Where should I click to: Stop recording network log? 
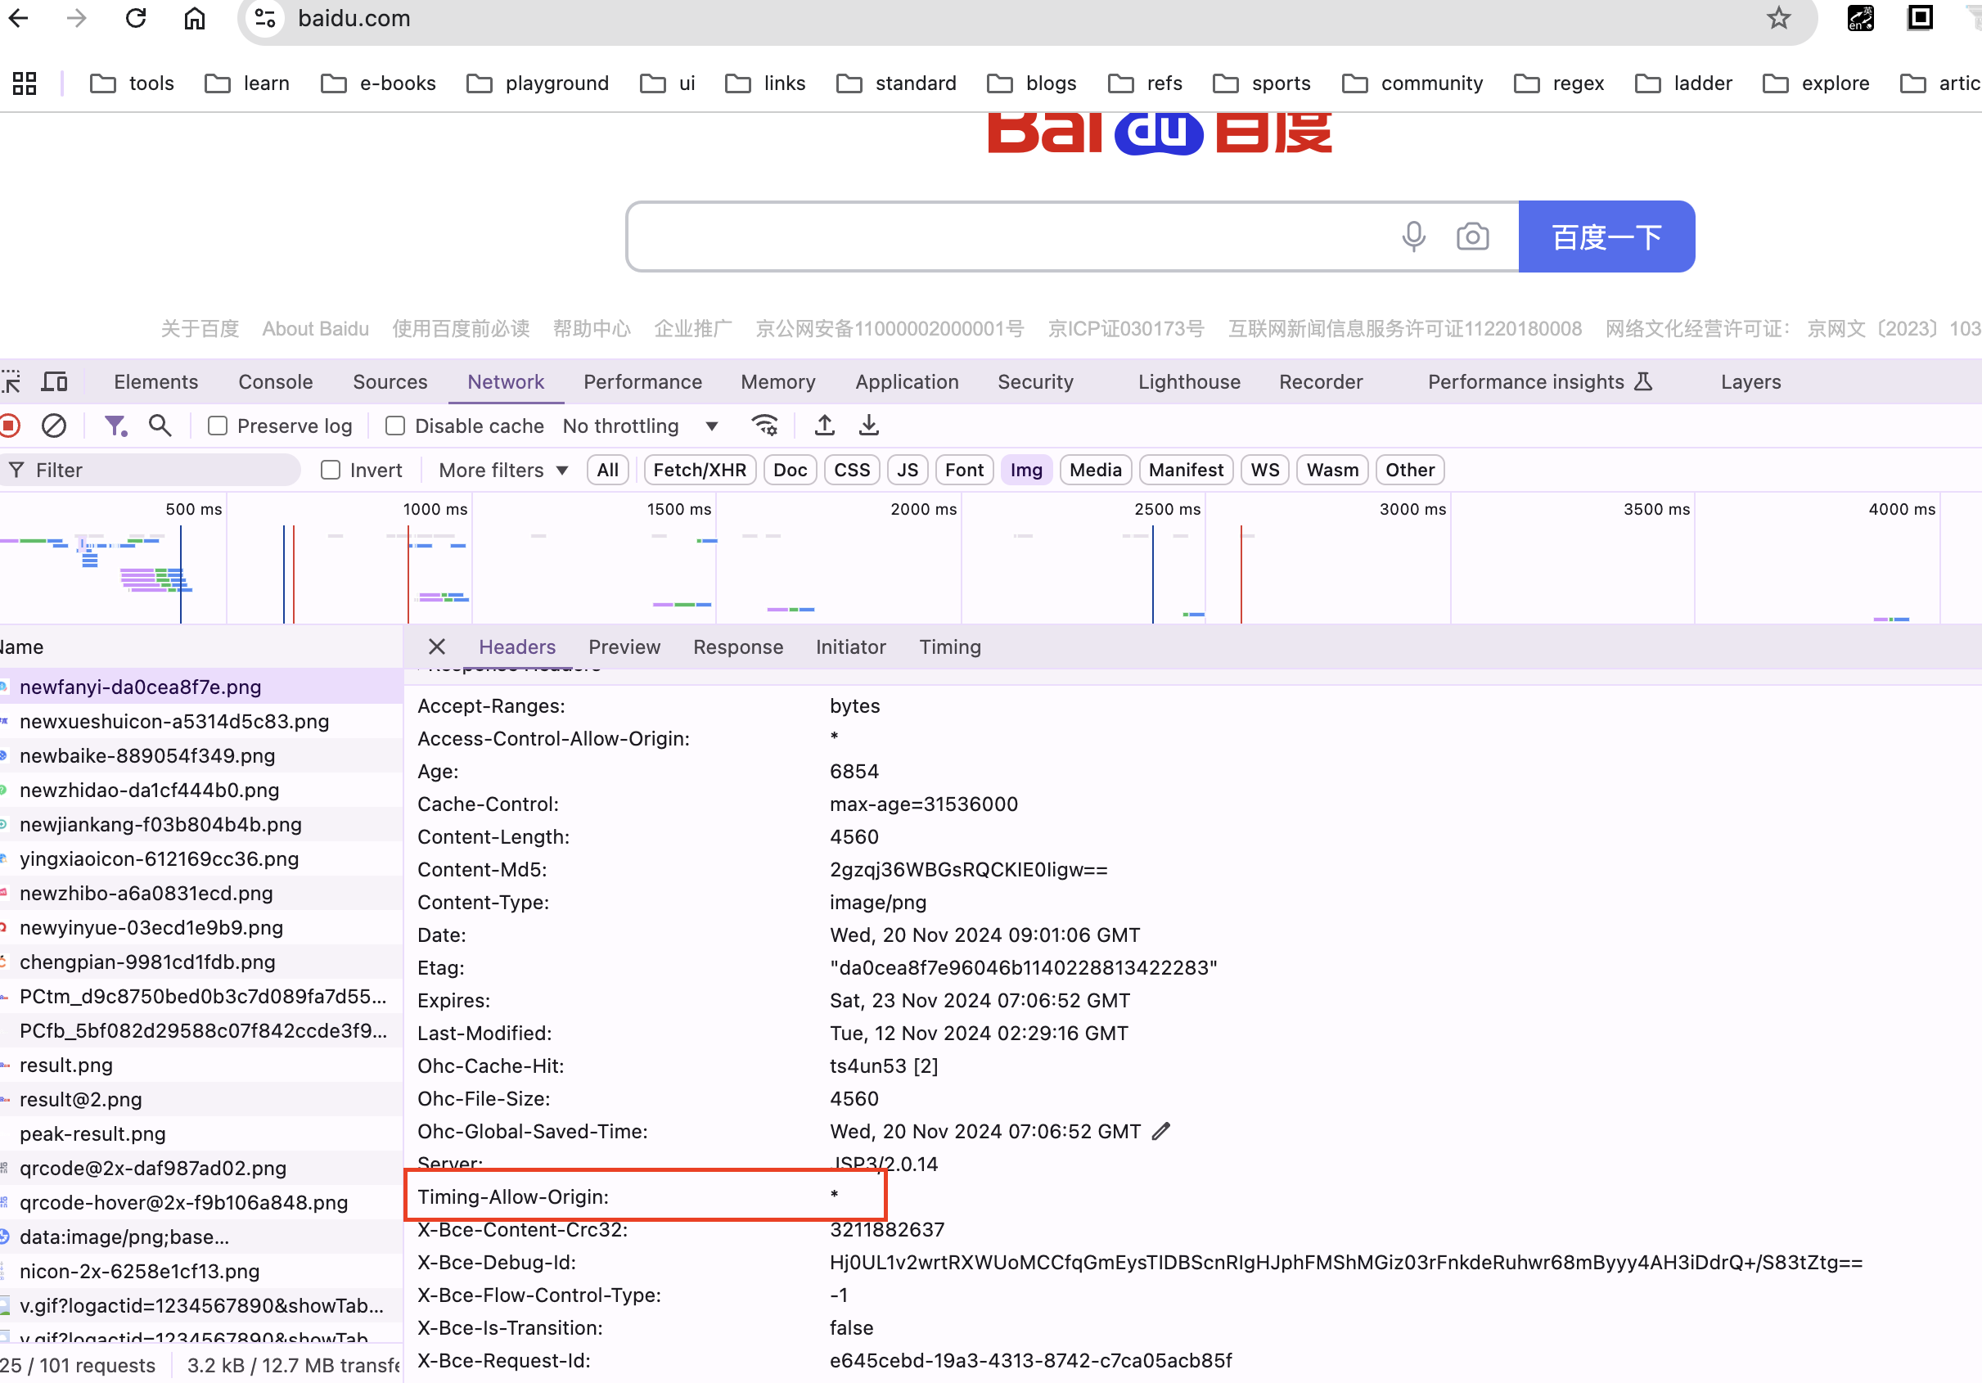pos(10,426)
